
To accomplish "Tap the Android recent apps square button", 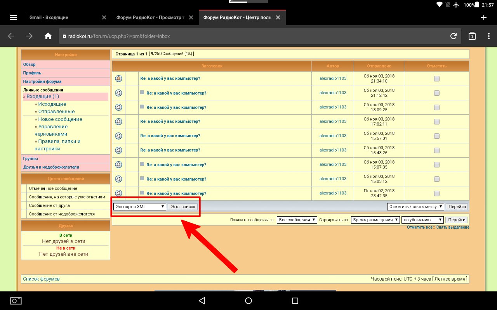I will coord(295,301).
